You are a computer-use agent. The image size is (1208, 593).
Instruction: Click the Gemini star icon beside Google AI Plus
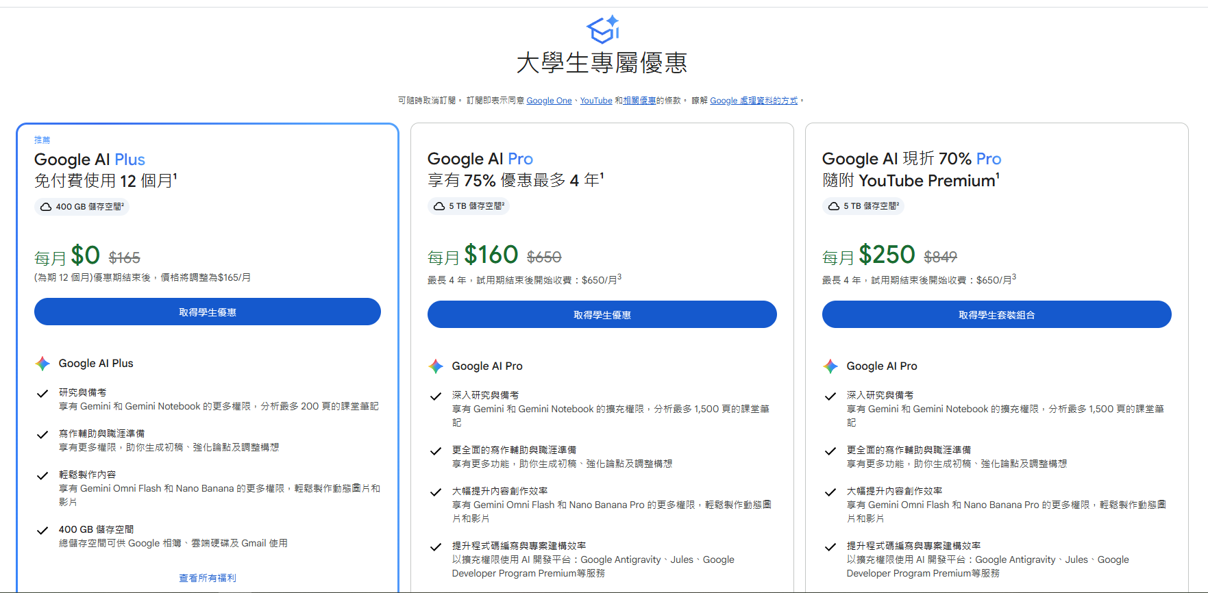click(42, 364)
